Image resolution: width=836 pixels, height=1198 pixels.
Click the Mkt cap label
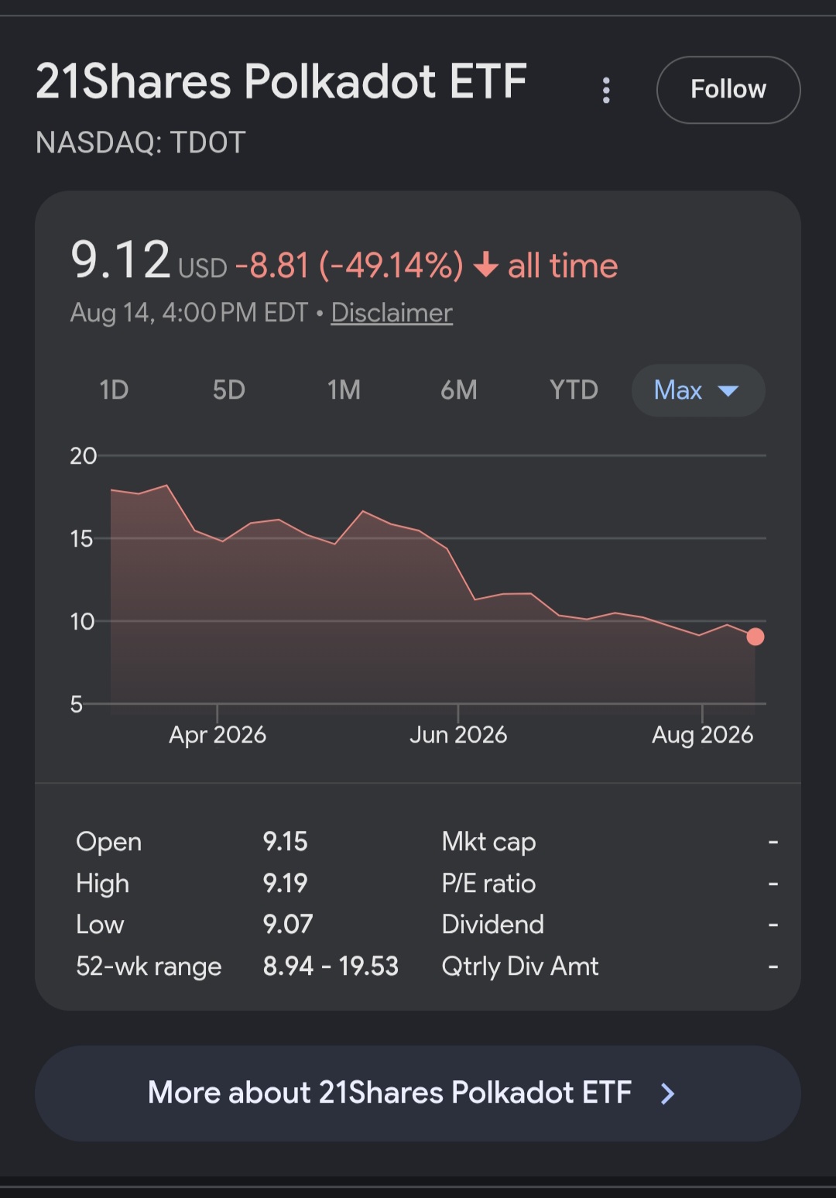point(488,842)
